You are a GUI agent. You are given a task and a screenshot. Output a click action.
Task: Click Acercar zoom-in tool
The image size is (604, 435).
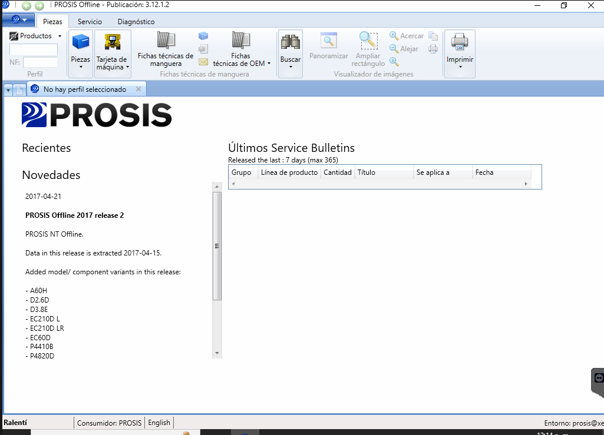click(x=407, y=36)
